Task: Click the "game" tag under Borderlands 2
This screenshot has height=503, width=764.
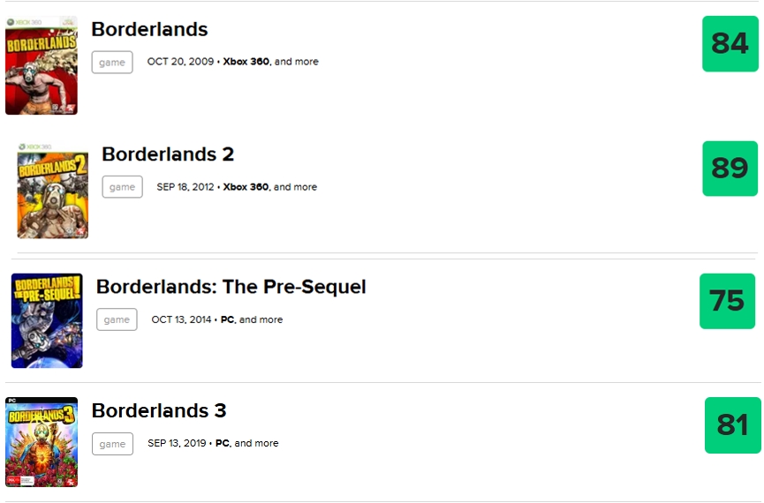Action: [x=122, y=187]
